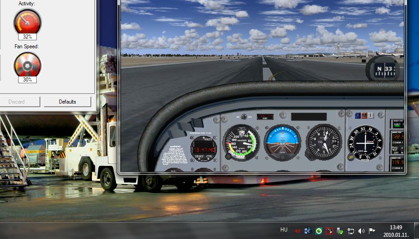The height and width of the screenshot is (239, 419).
Task: Click the amber M marker beacon light
Action: pos(364,116)
